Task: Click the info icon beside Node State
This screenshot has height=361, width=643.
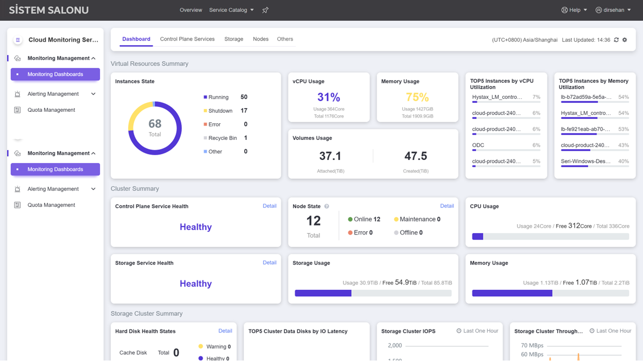Action: pos(327,206)
